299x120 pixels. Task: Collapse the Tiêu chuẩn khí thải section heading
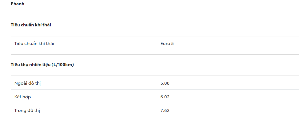[31, 25]
